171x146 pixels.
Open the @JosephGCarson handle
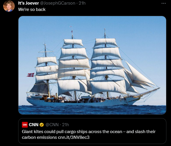tap(58, 3)
